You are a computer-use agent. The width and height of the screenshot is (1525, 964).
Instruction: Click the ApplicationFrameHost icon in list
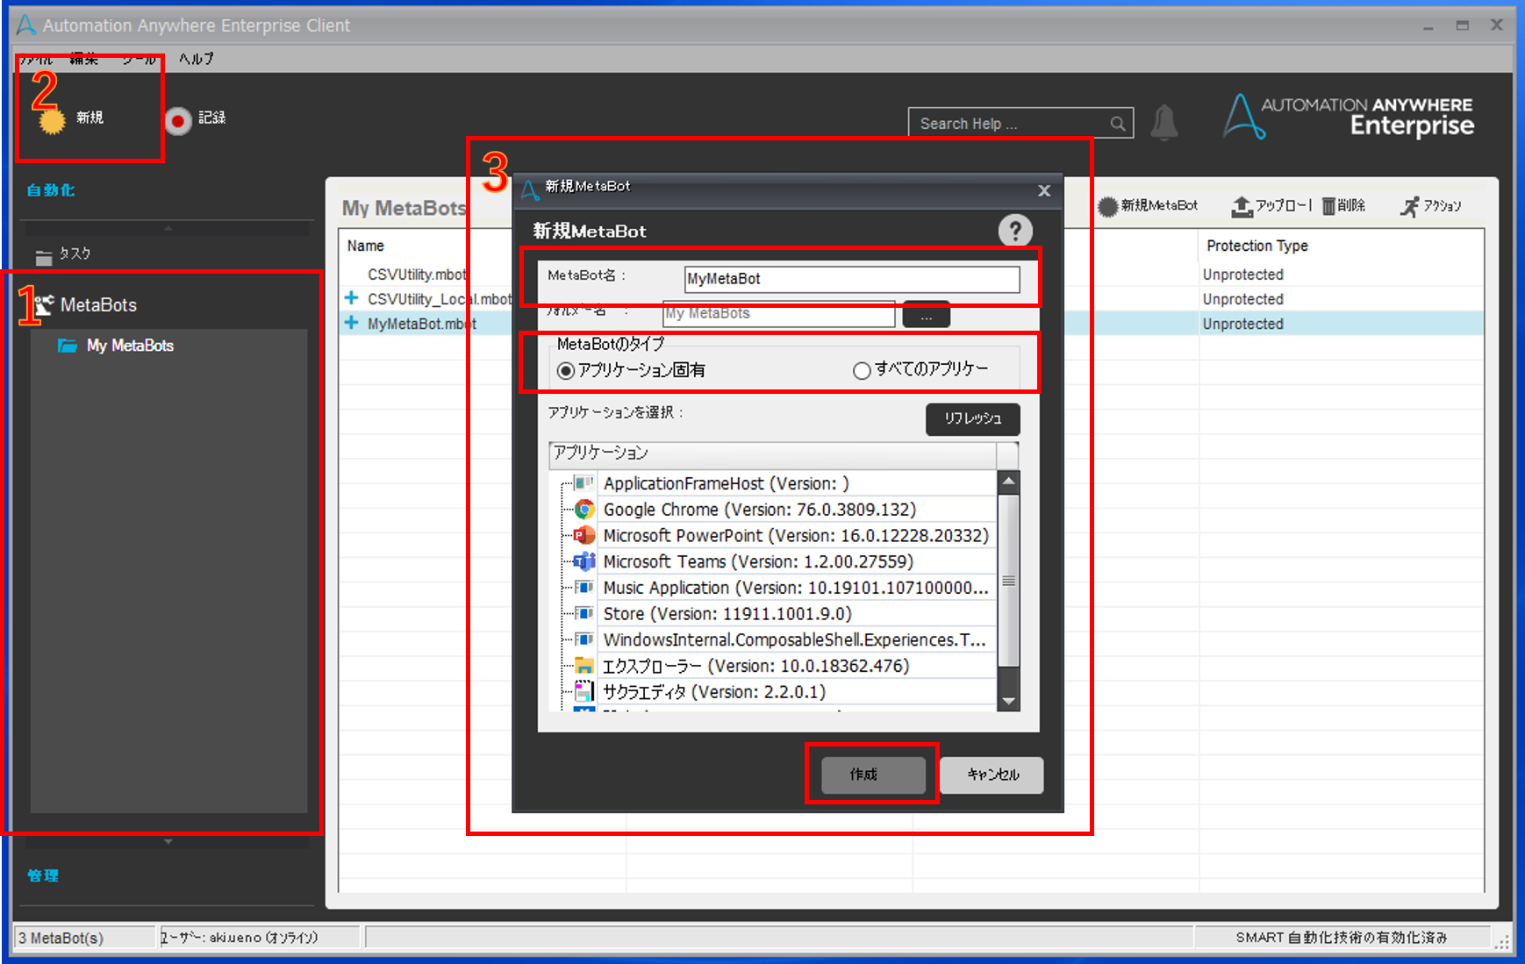pos(584,483)
